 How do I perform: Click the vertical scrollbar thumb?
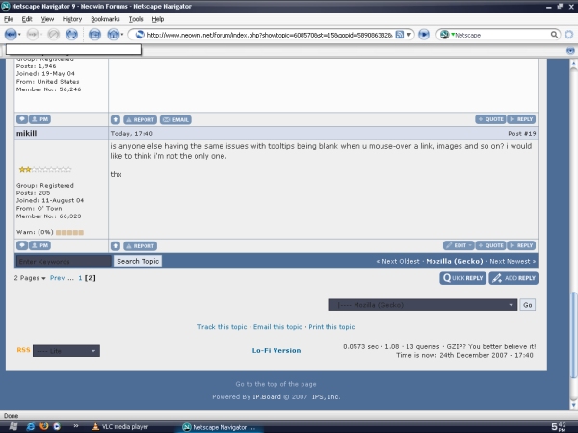[x=573, y=335]
